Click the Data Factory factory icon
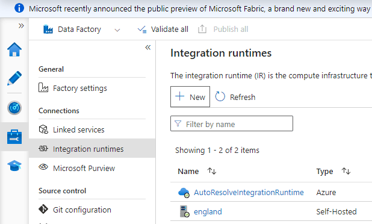 pos(48,29)
